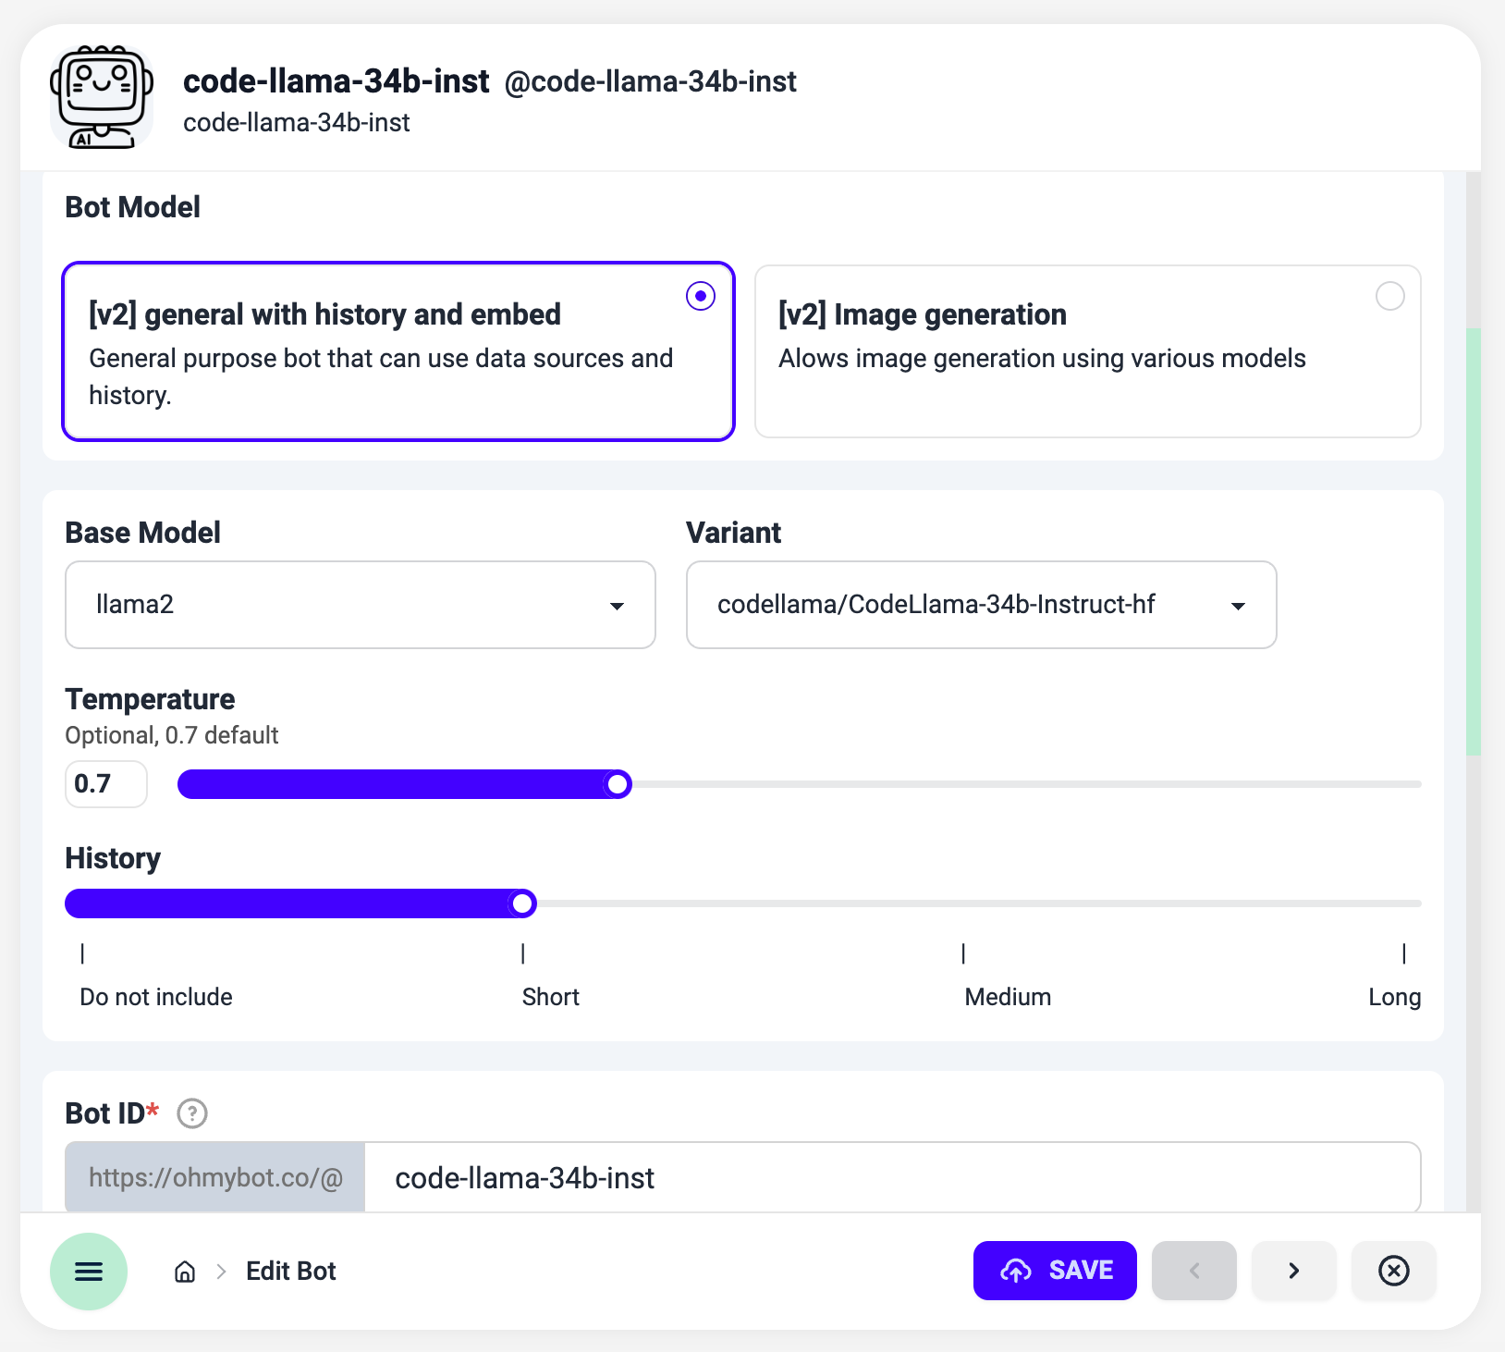Screen dimensions: 1505x1352
Task: Click the @code-llama-34b-inst handle link
Action: [650, 82]
